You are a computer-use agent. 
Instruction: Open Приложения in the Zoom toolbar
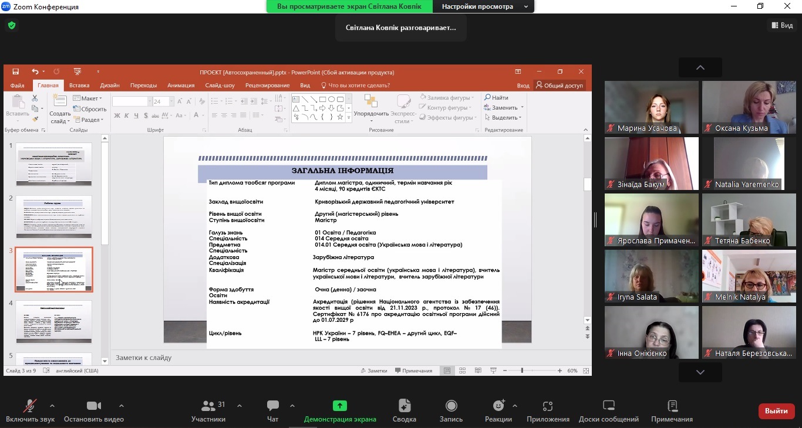548,412
